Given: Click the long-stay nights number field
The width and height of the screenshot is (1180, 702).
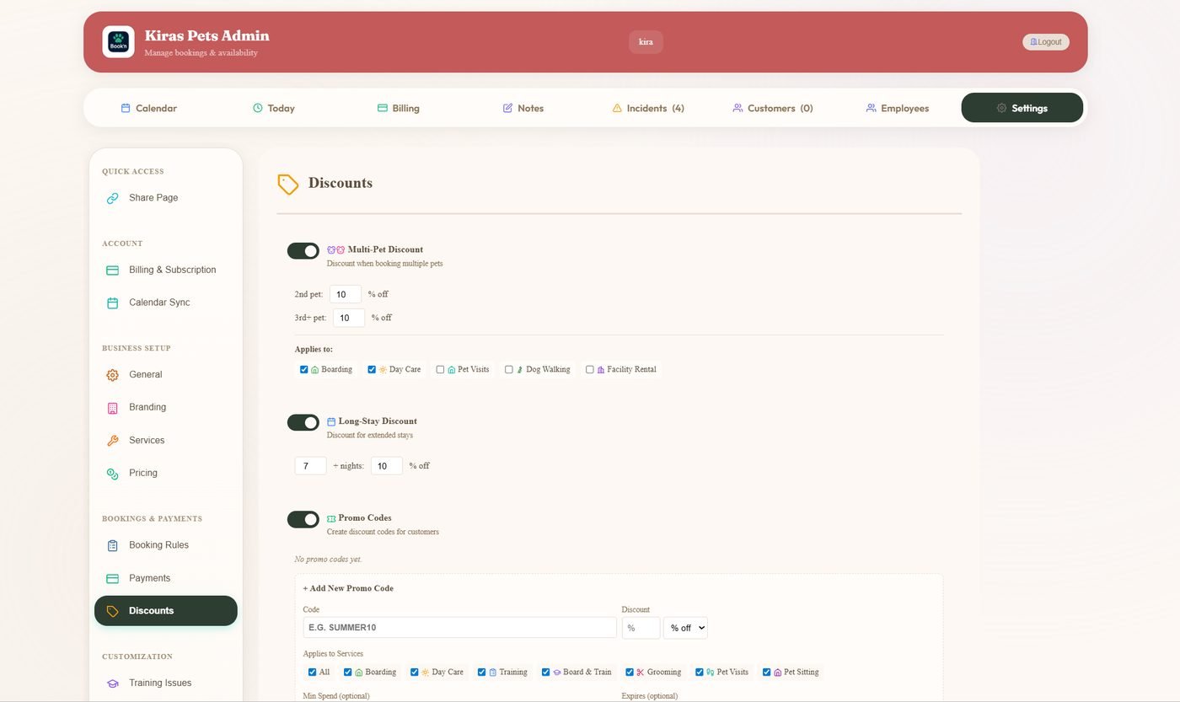Looking at the screenshot, I should [310, 466].
